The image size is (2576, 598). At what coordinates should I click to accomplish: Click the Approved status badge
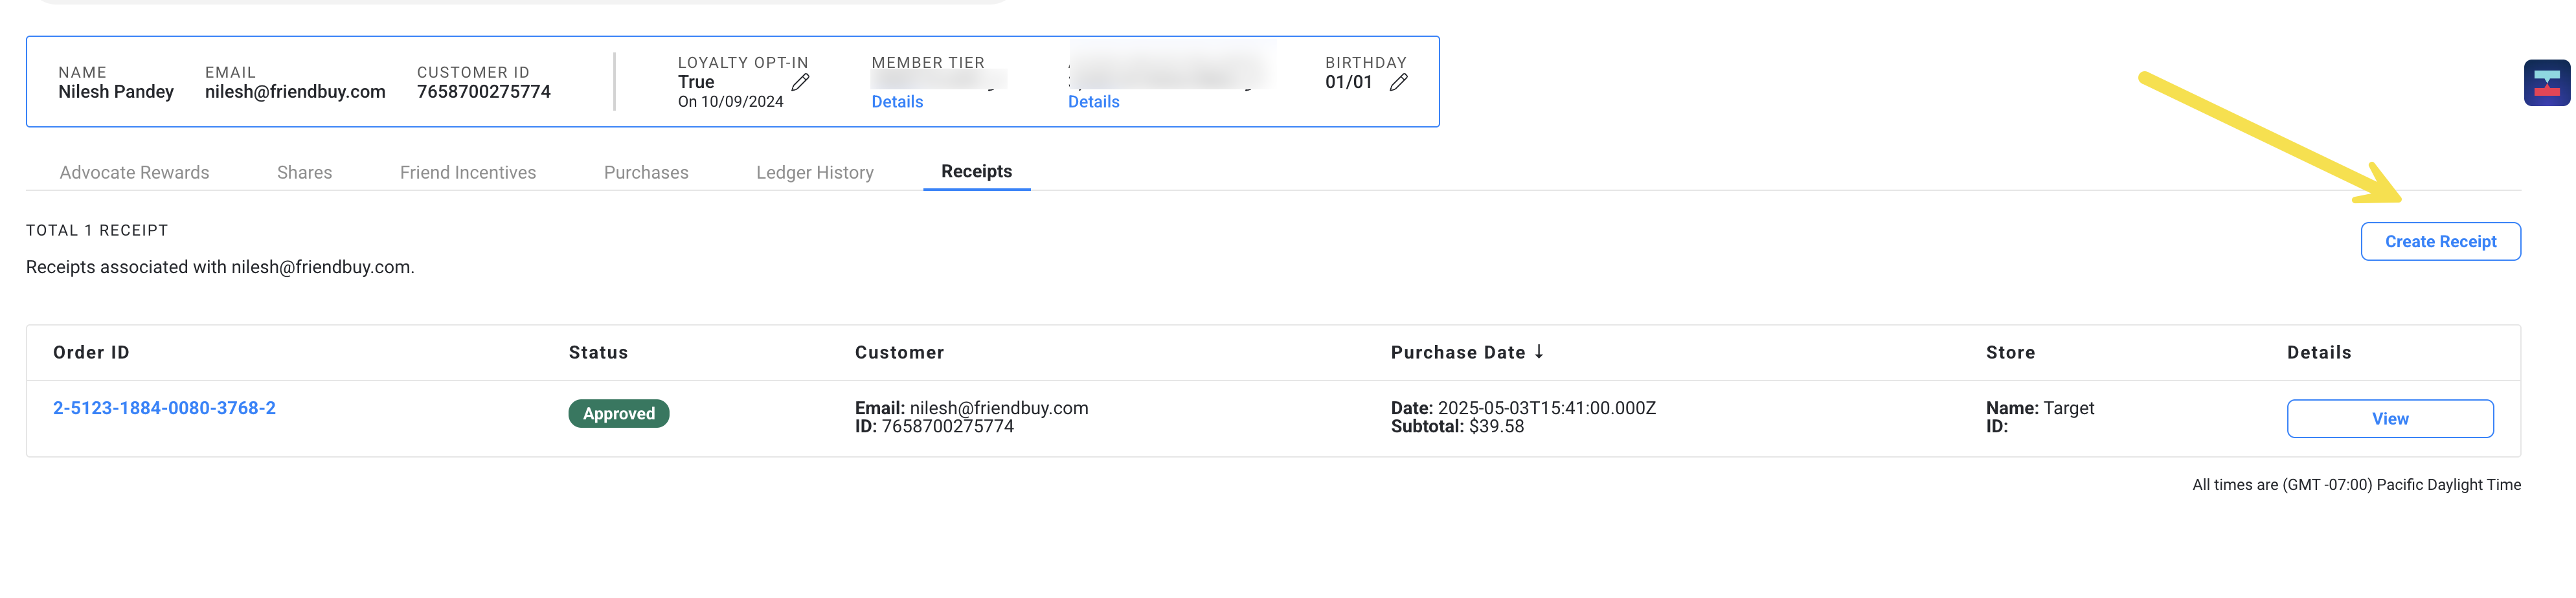tap(619, 413)
